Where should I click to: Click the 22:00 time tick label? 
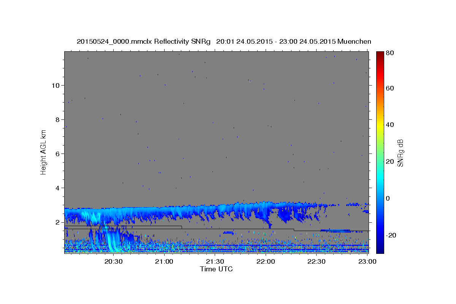[266, 261]
